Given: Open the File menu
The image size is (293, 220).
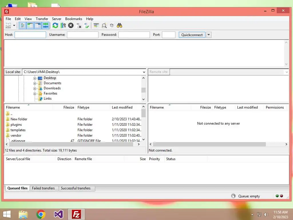Looking at the screenshot, I should pos(8,19).
